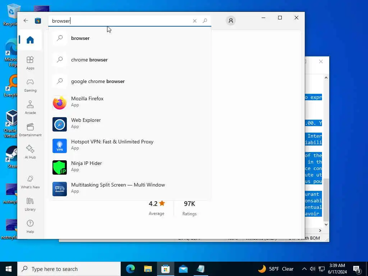
Task: Open the Gaming section in sidebar
Action: [30, 86]
